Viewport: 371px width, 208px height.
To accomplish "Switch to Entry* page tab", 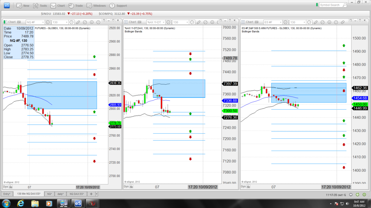I will [7, 194].
